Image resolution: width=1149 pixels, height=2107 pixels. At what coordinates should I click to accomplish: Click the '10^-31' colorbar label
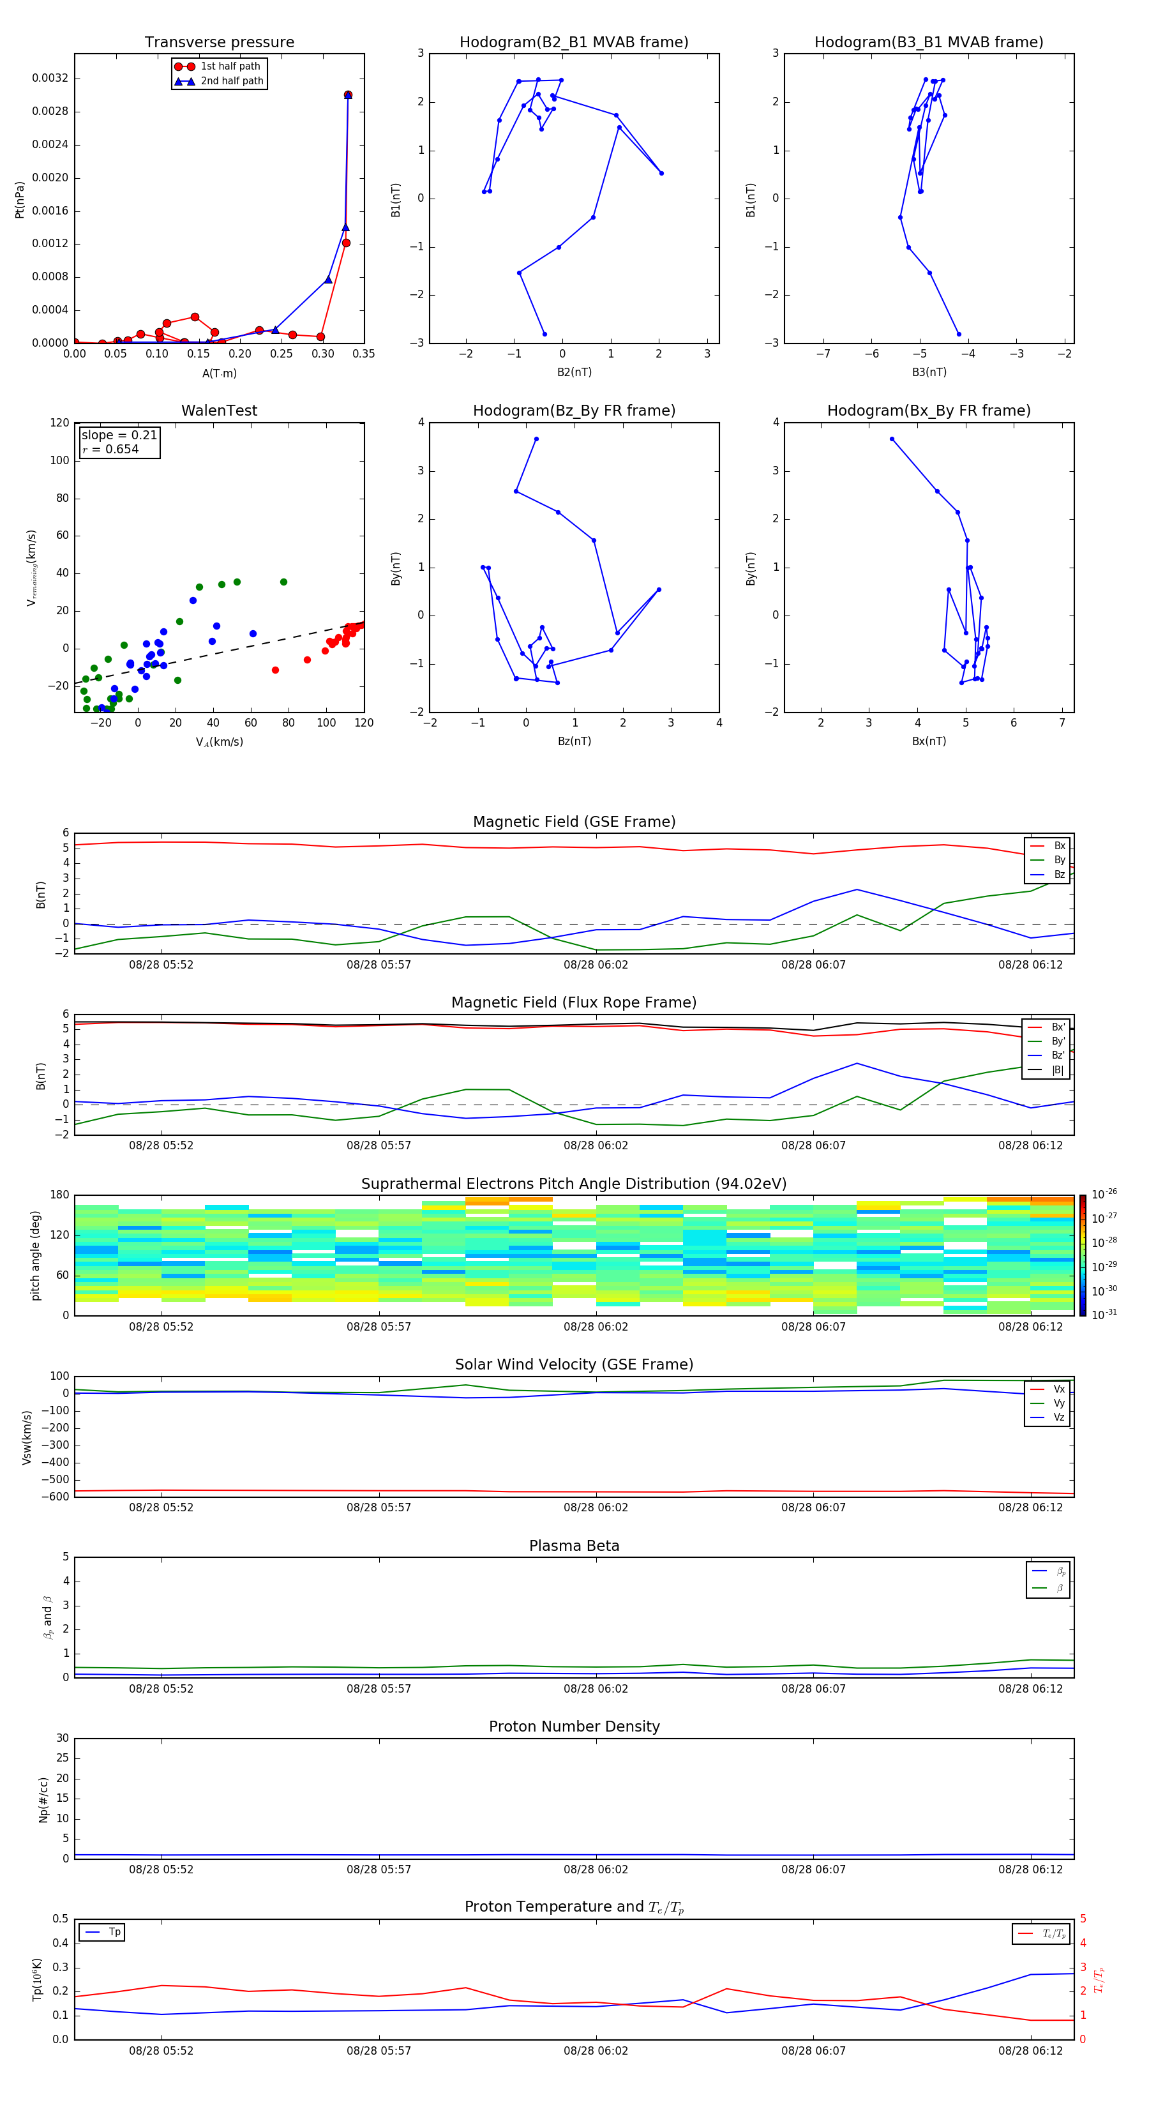coord(1104,1315)
